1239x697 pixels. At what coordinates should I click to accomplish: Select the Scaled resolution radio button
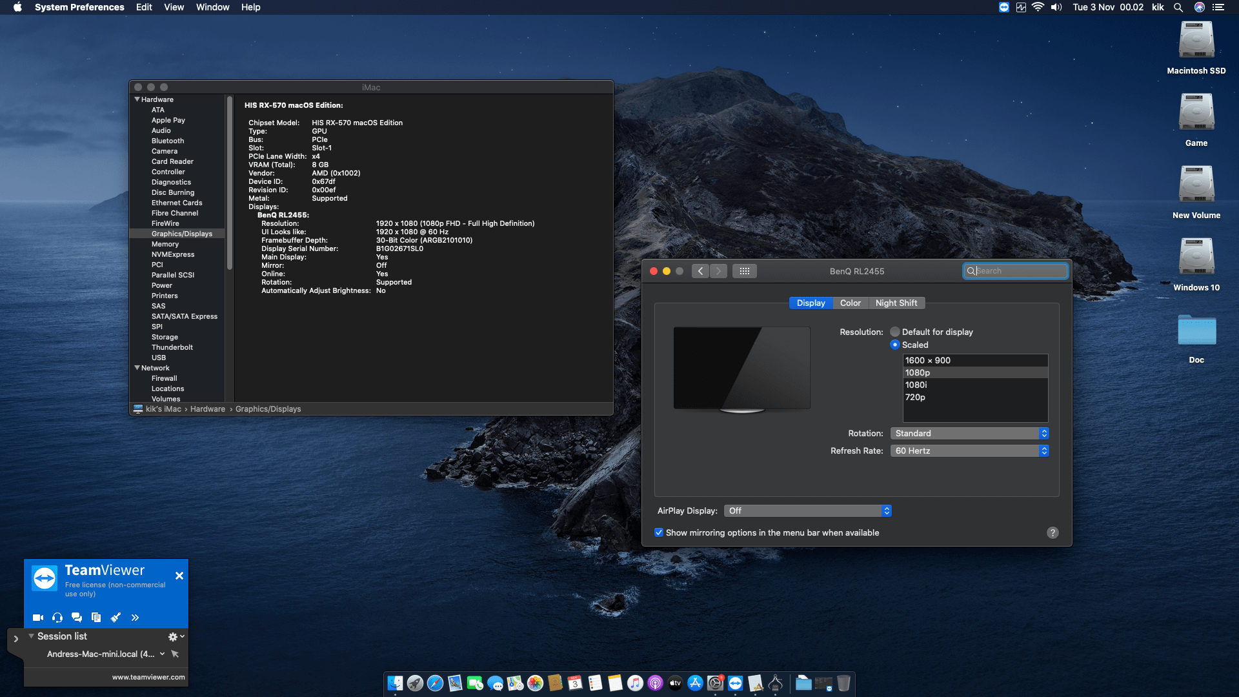pos(894,345)
